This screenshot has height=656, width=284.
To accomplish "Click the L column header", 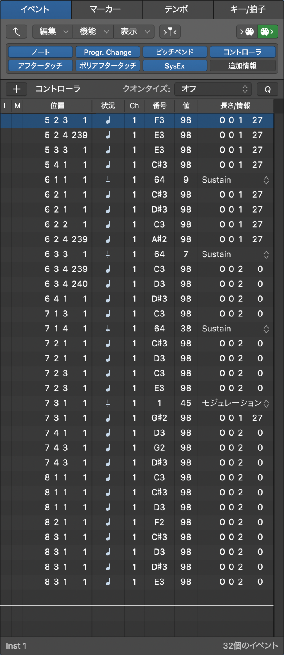I will [x=6, y=106].
